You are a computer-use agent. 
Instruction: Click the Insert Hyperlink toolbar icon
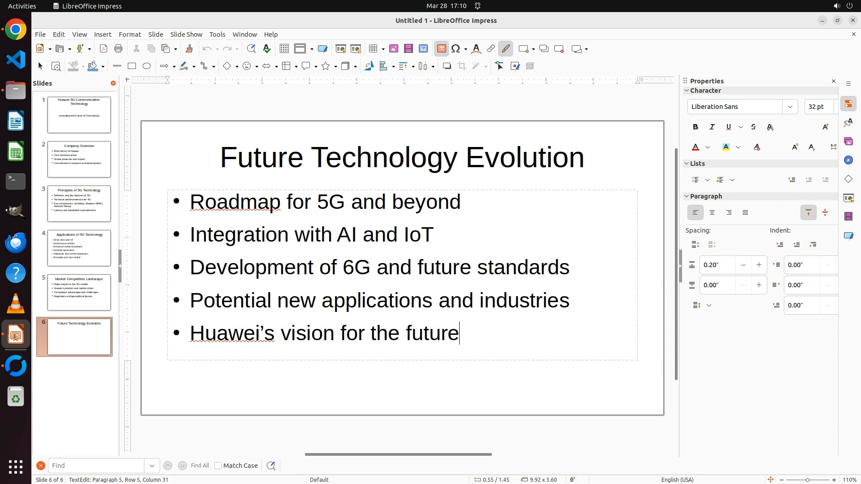[491, 49]
